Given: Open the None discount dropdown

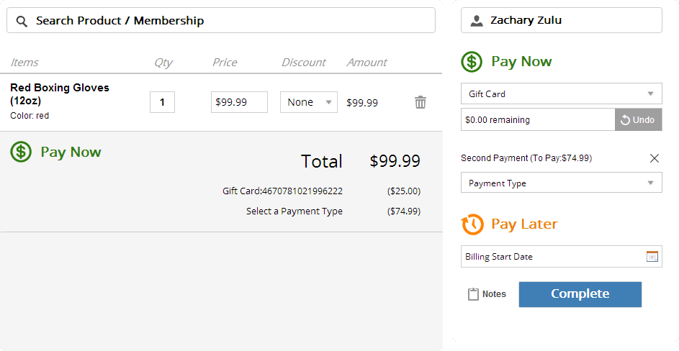Looking at the screenshot, I should tap(309, 102).
